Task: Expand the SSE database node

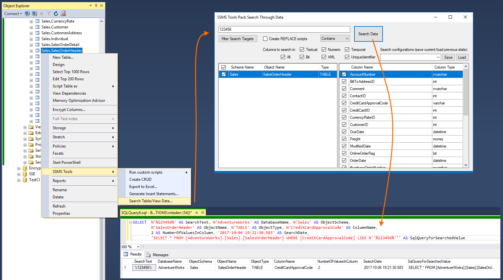Action: coord(19,174)
